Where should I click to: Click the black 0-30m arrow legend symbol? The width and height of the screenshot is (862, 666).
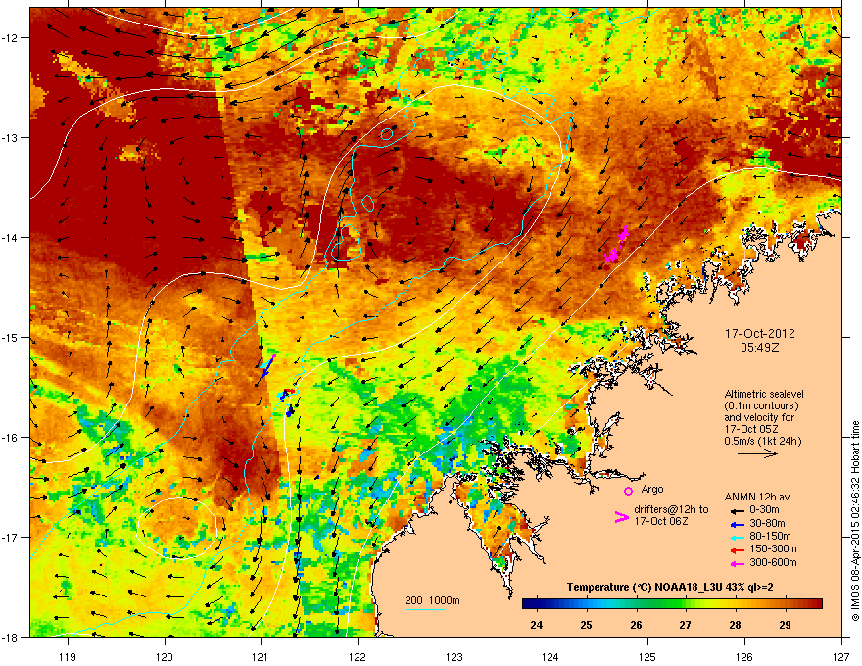coord(736,510)
